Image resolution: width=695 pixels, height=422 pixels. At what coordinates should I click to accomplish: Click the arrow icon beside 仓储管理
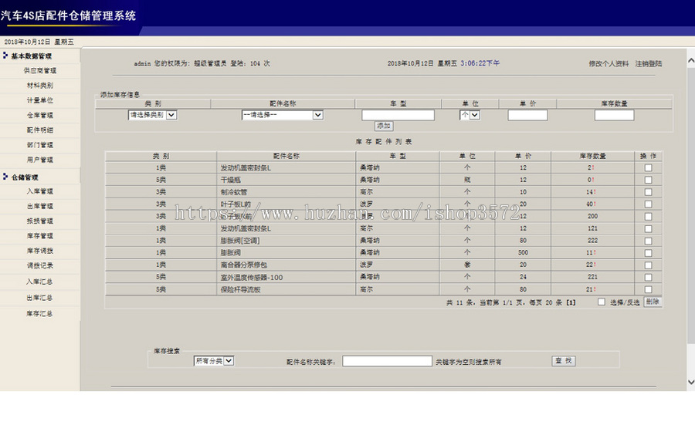(x=5, y=177)
